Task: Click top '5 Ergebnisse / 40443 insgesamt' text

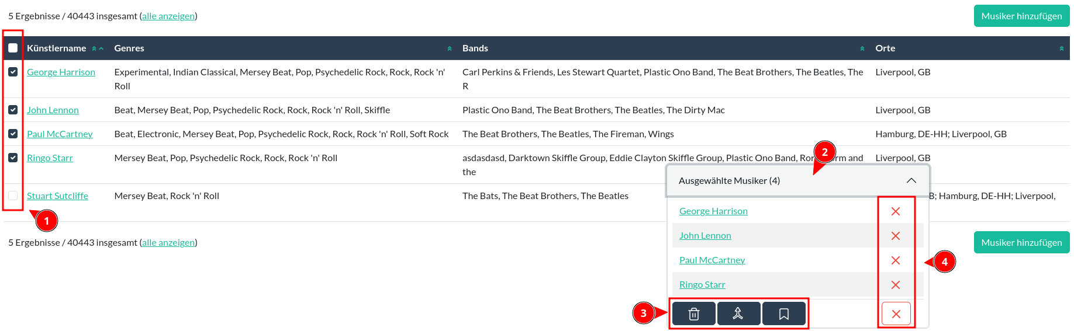Action: click(x=72, y=16)
